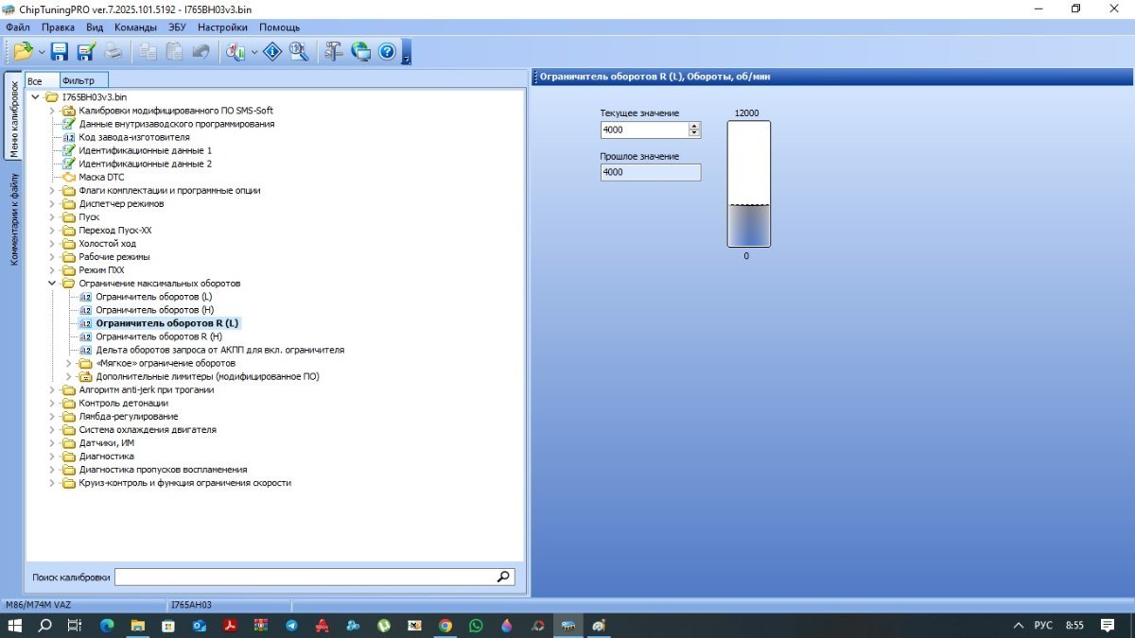Image resolution: width=1135 pixels, height=638 pixels.
Task: Open the Вид menu
Action: coord(95,27)
